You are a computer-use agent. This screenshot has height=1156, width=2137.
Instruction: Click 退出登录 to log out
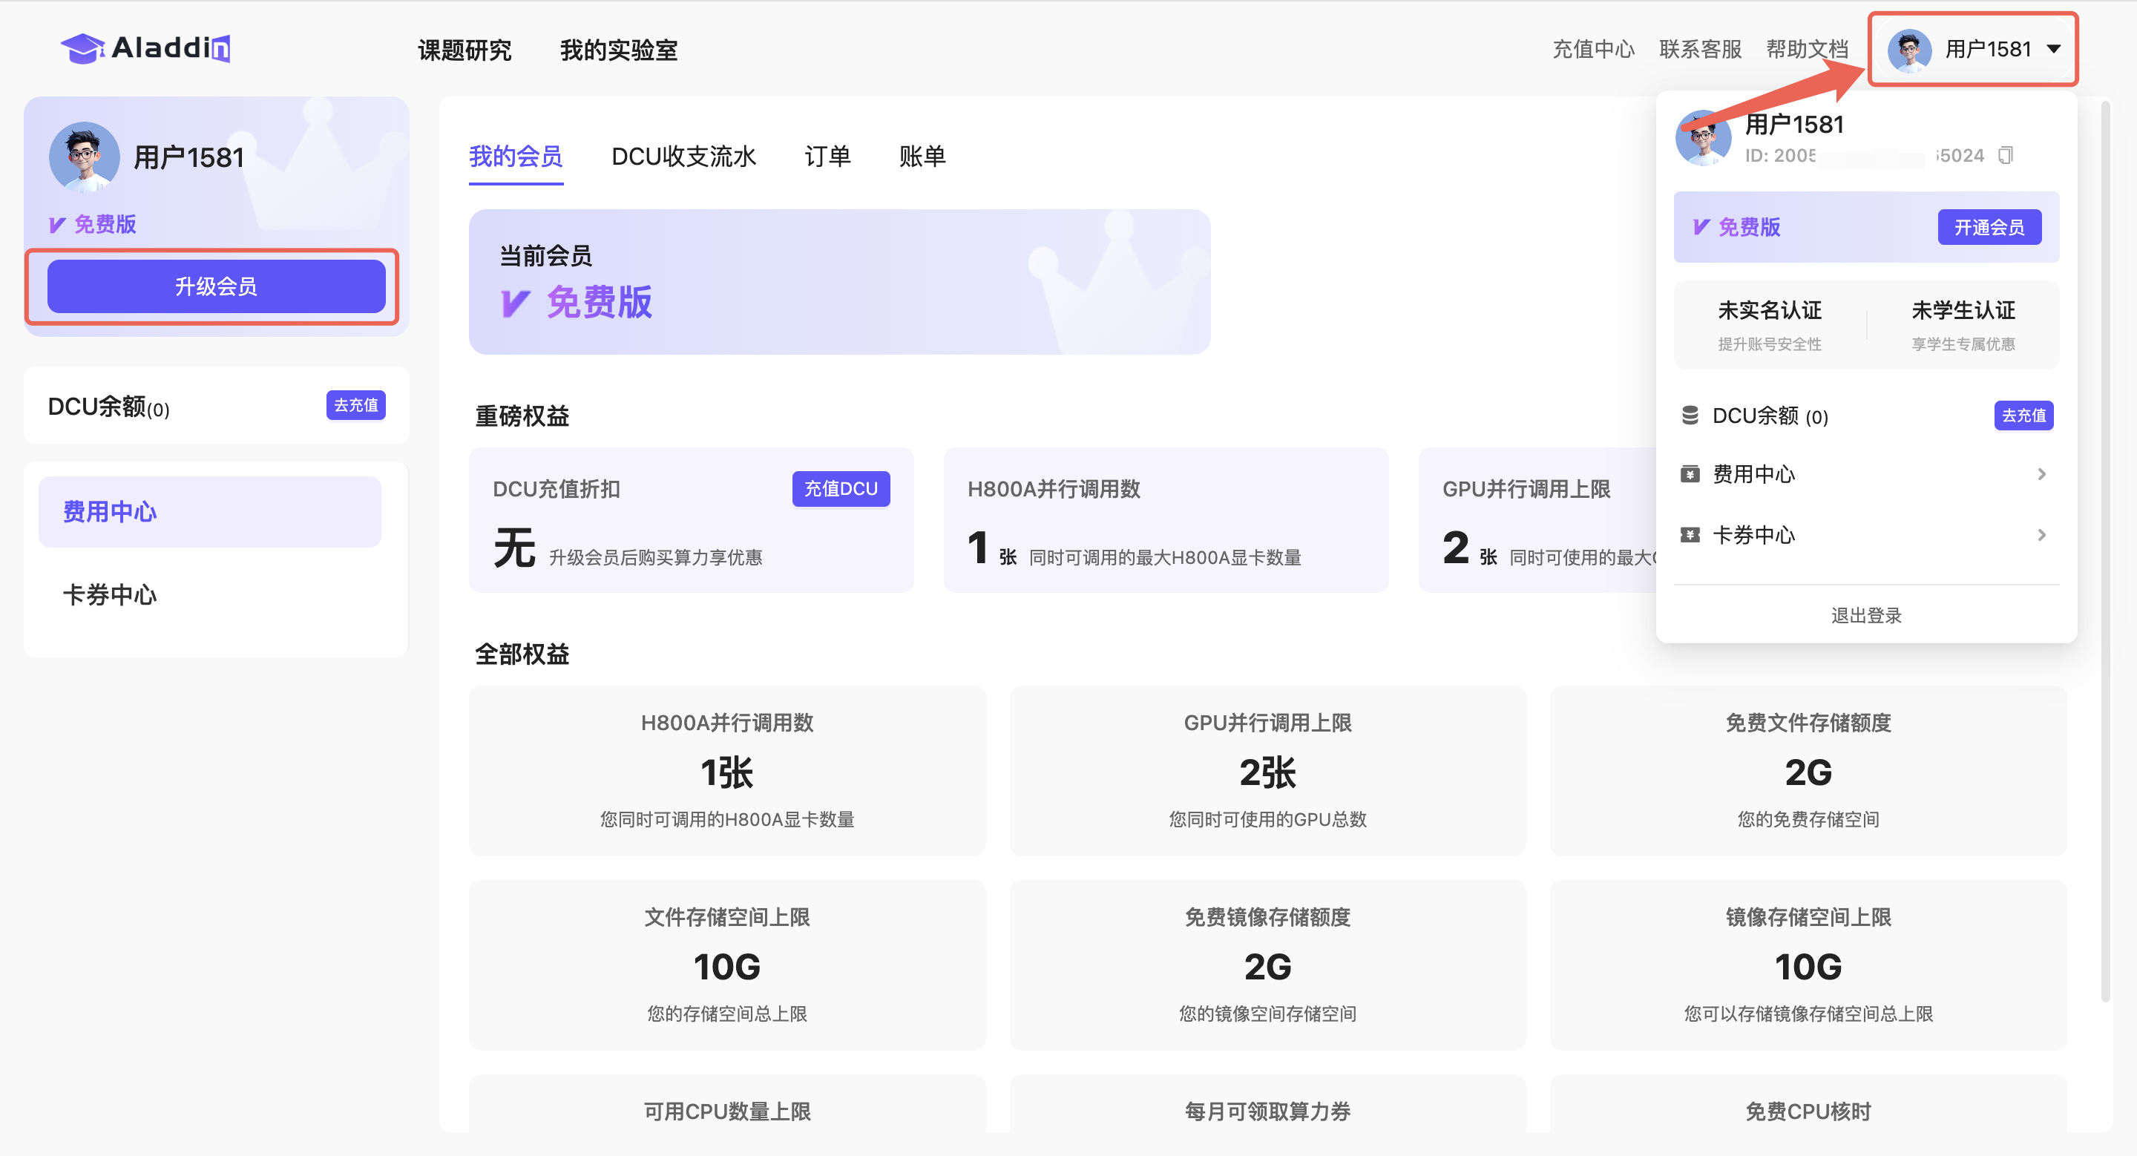coord(1865,615)
